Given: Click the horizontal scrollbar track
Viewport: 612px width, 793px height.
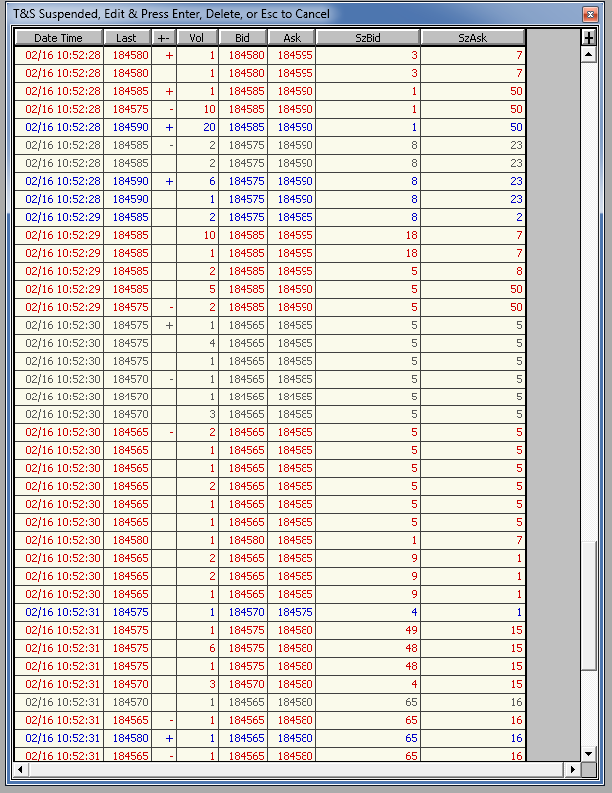Looking at the screenshot, I should coord(297,769).
